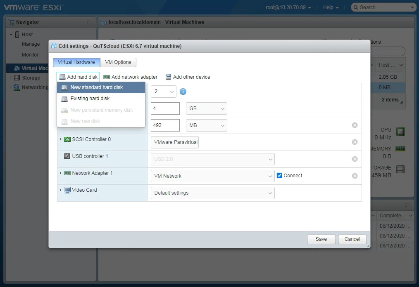The width and height of the screenshot is (419, 287).
Task: Select Networking in Navigator
Action: [35, 87]
